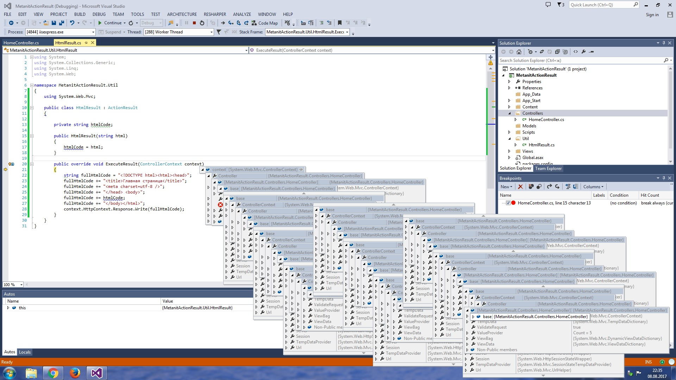Open Code Map from the debug toolbar
The width and height of the screenshot is (676, 380).
pyautogui.click(x=265, y=23)
